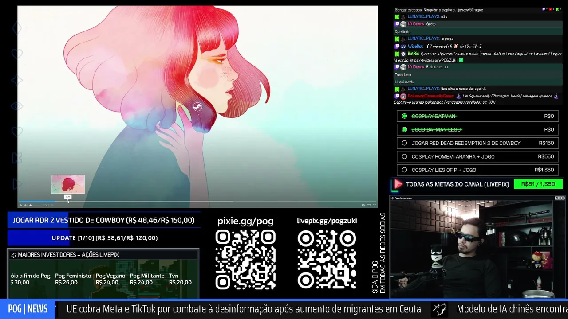
Task: Click the LivePix play logo beside channel goals
Action: tap(398, 184)
